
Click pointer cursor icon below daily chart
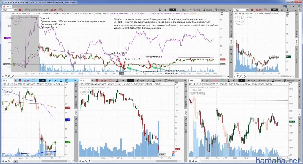89,161
